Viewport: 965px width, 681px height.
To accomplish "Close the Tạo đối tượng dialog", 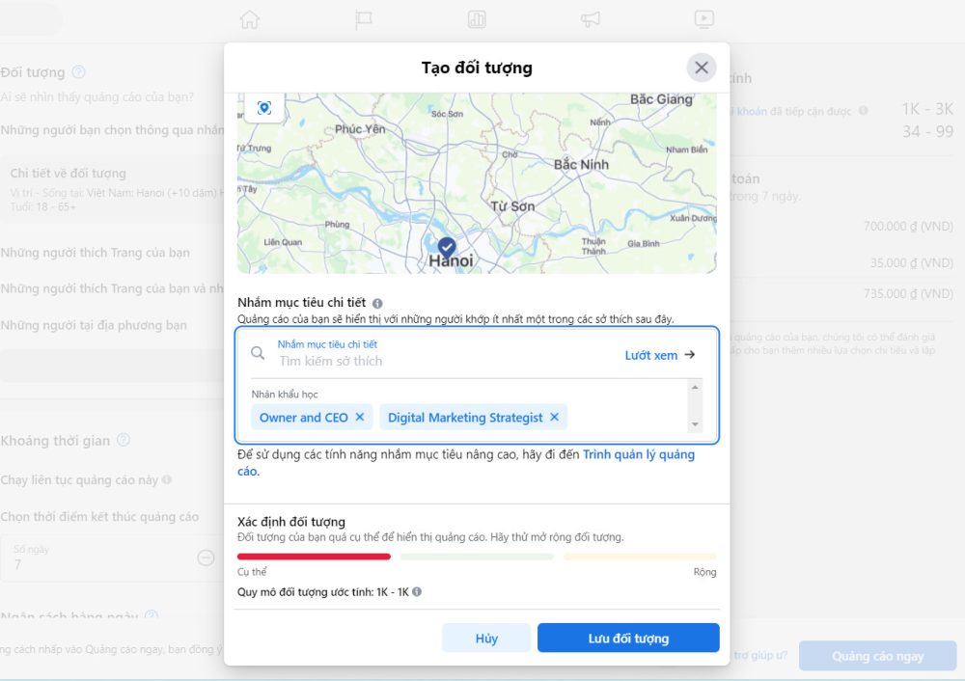I will [x=702, y=68].
